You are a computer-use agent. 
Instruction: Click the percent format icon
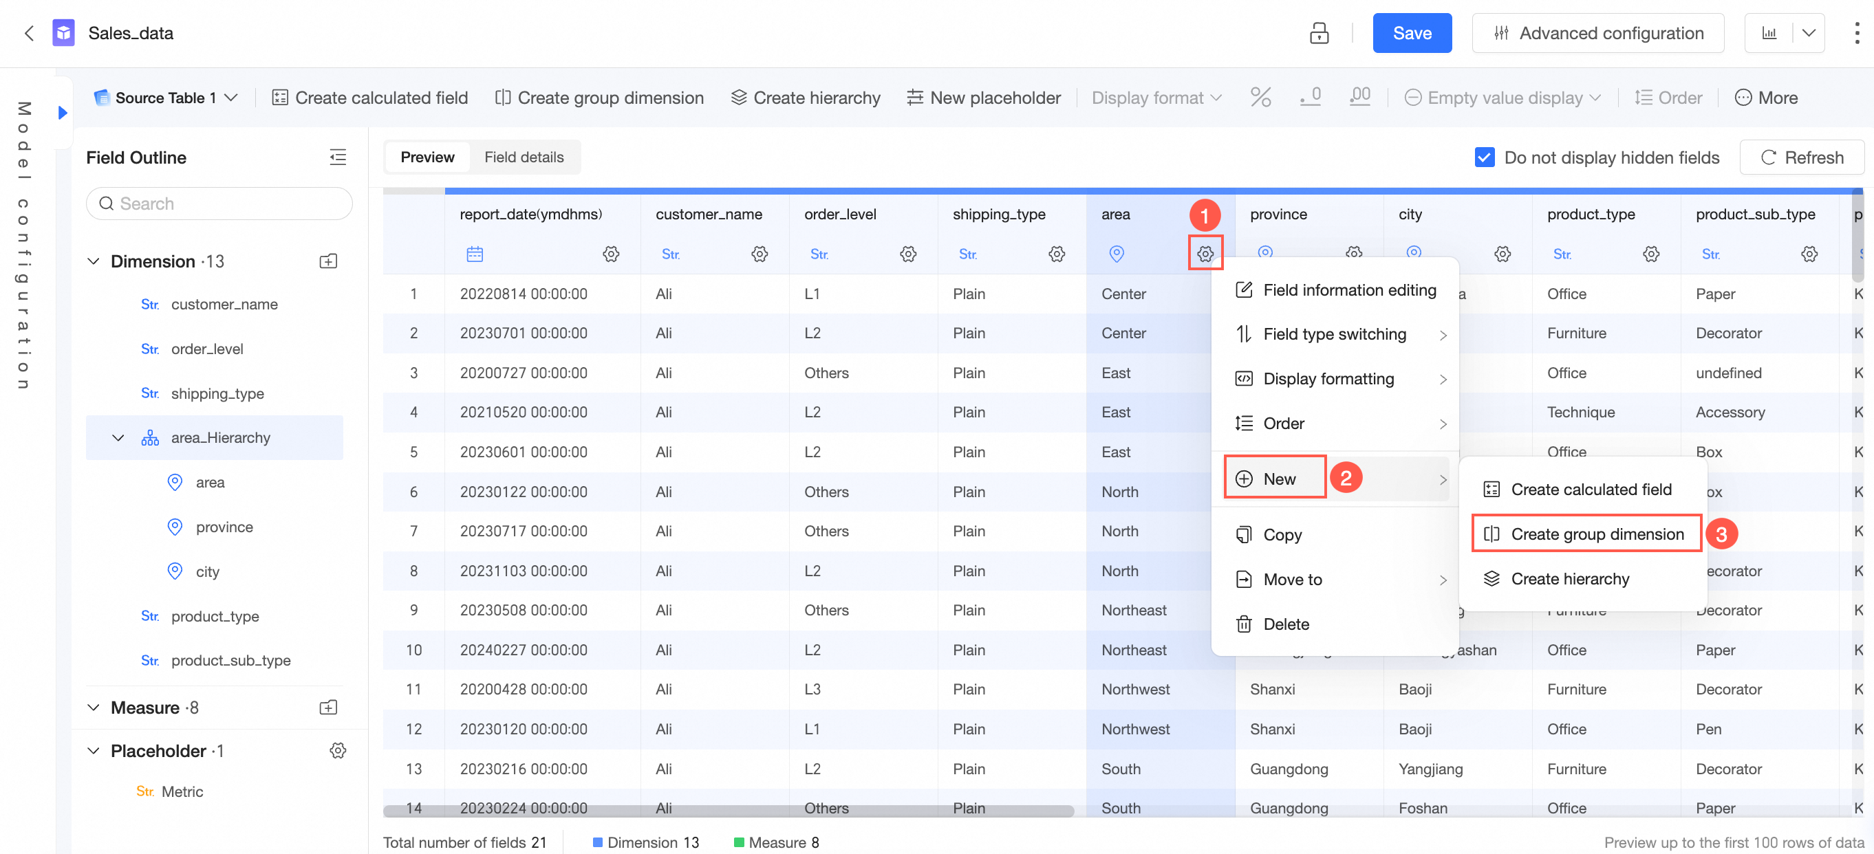(1260, 98)
